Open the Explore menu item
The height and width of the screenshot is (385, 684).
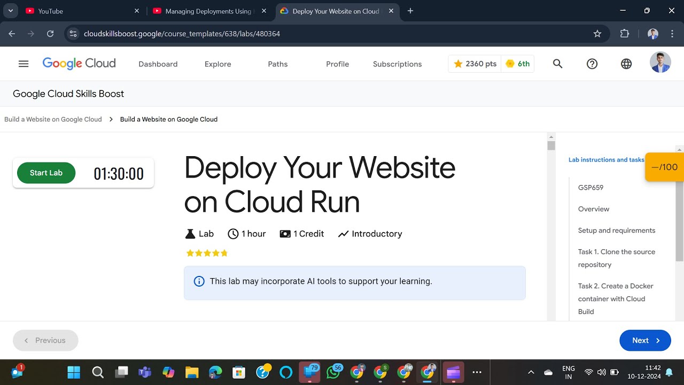coord(218,64)
